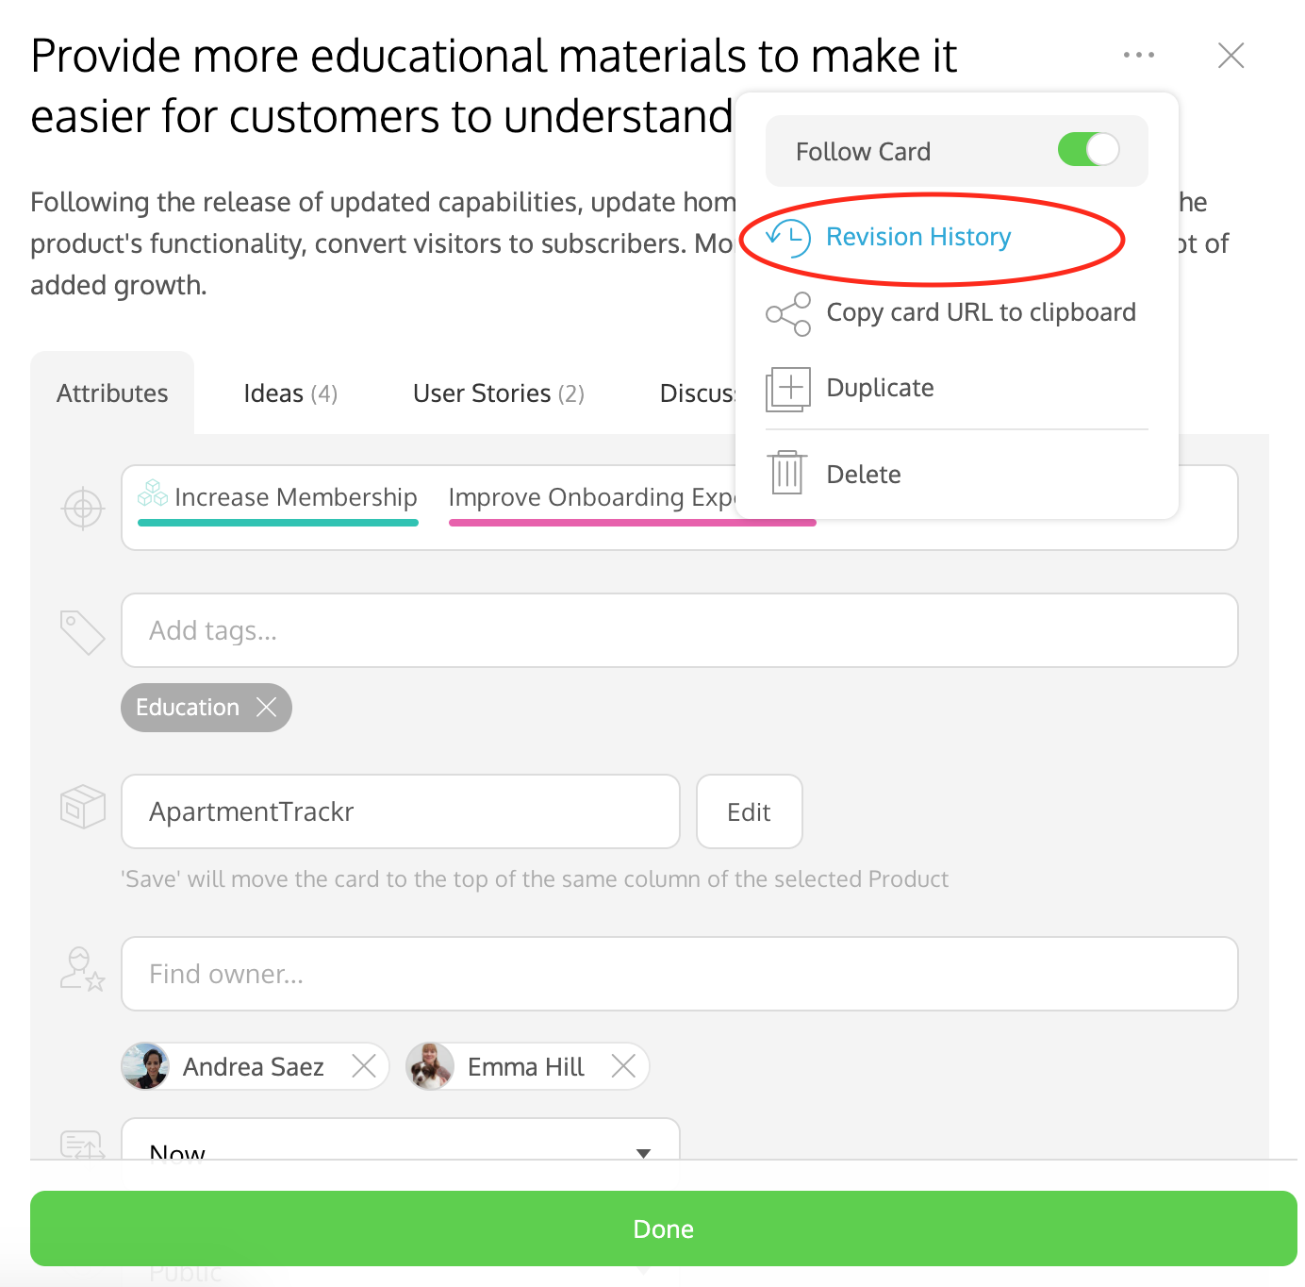The width and height of the screenshot is (1305, 1287).
Task: Click the Copy card URL share icon
Action: click(786, 313)
